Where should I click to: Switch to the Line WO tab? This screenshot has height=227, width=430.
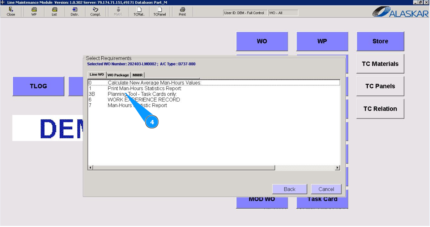click(x=97, y=75)
